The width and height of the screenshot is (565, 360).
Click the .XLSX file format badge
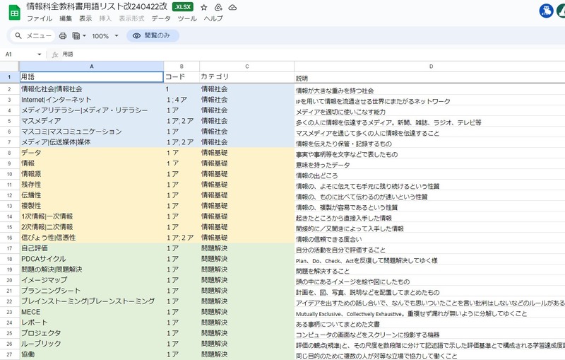coord(182,7)
